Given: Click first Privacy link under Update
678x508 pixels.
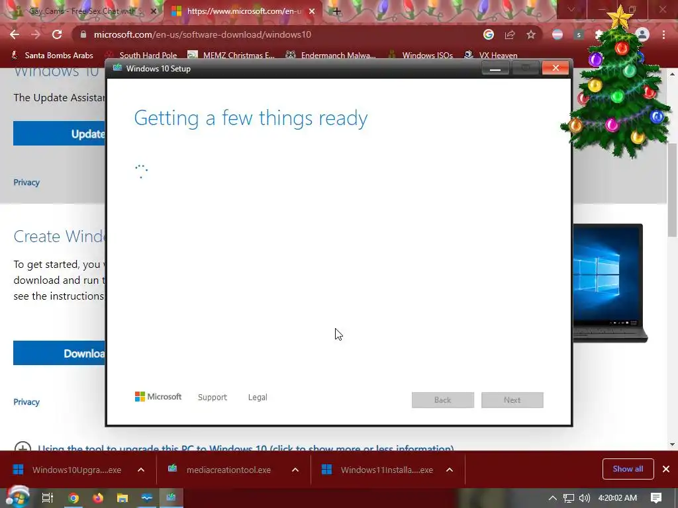Looking at the screenshot, I should 26,183.
